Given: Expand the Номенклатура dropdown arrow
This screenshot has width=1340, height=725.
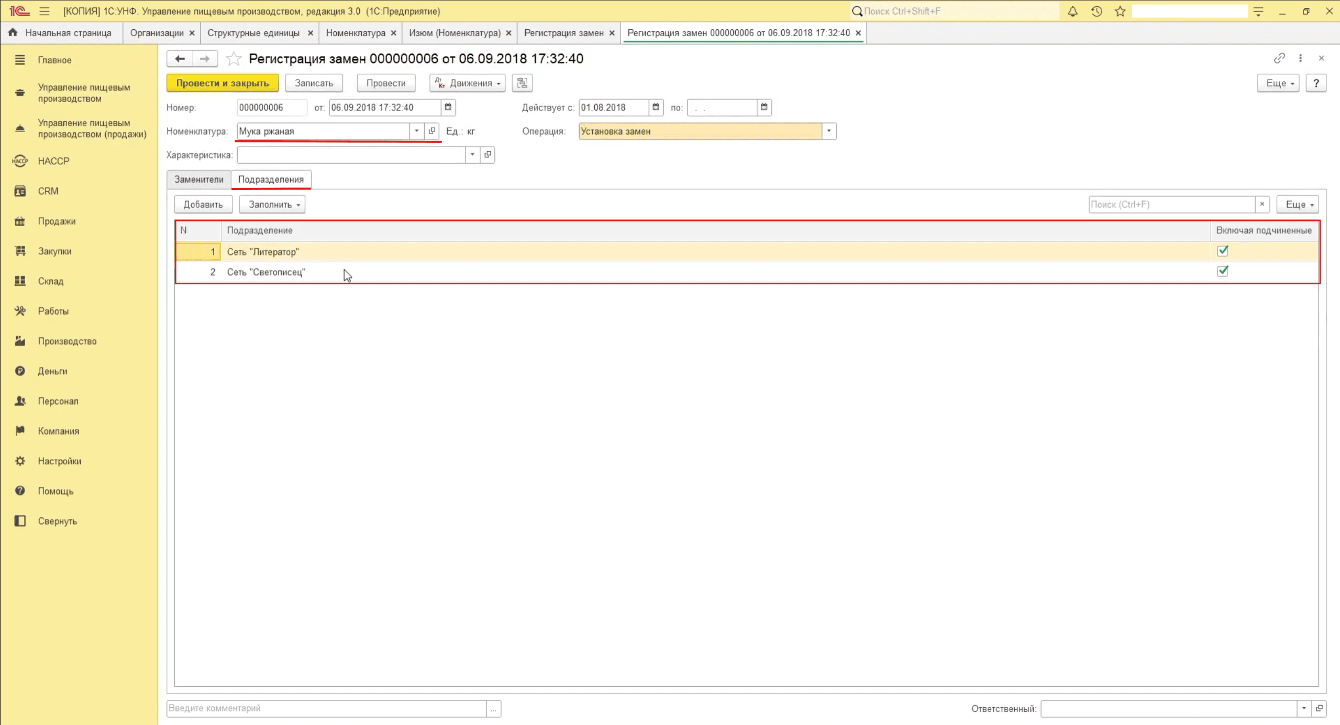Looking at the screenshot, I should point(416,131).
